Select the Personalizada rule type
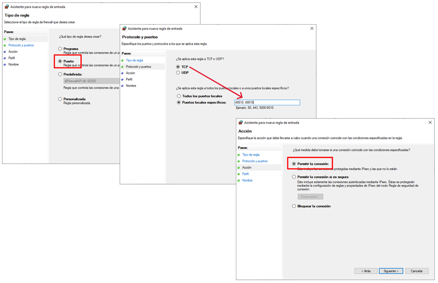This screenshot has height=283, width=438. tap(60, 99)
